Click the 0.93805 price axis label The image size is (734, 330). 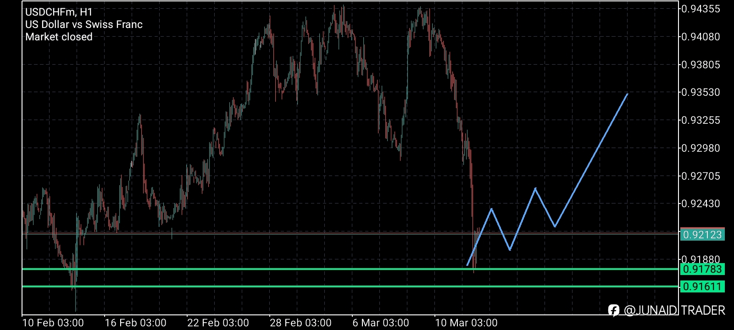point(701,65)
